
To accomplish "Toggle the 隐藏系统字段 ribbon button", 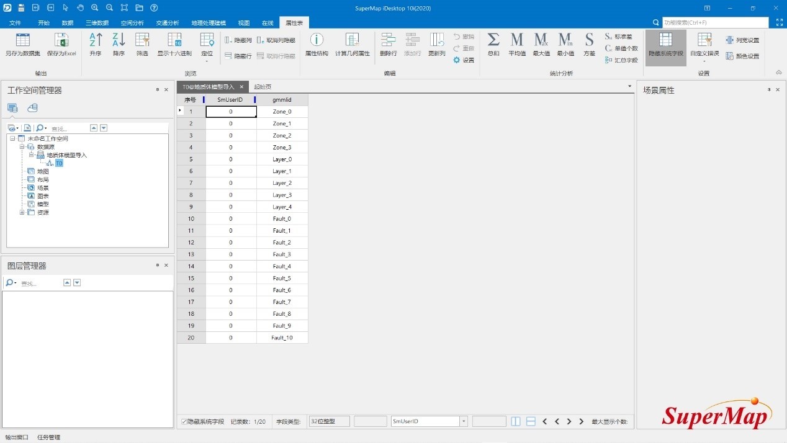I will [665, 45].
